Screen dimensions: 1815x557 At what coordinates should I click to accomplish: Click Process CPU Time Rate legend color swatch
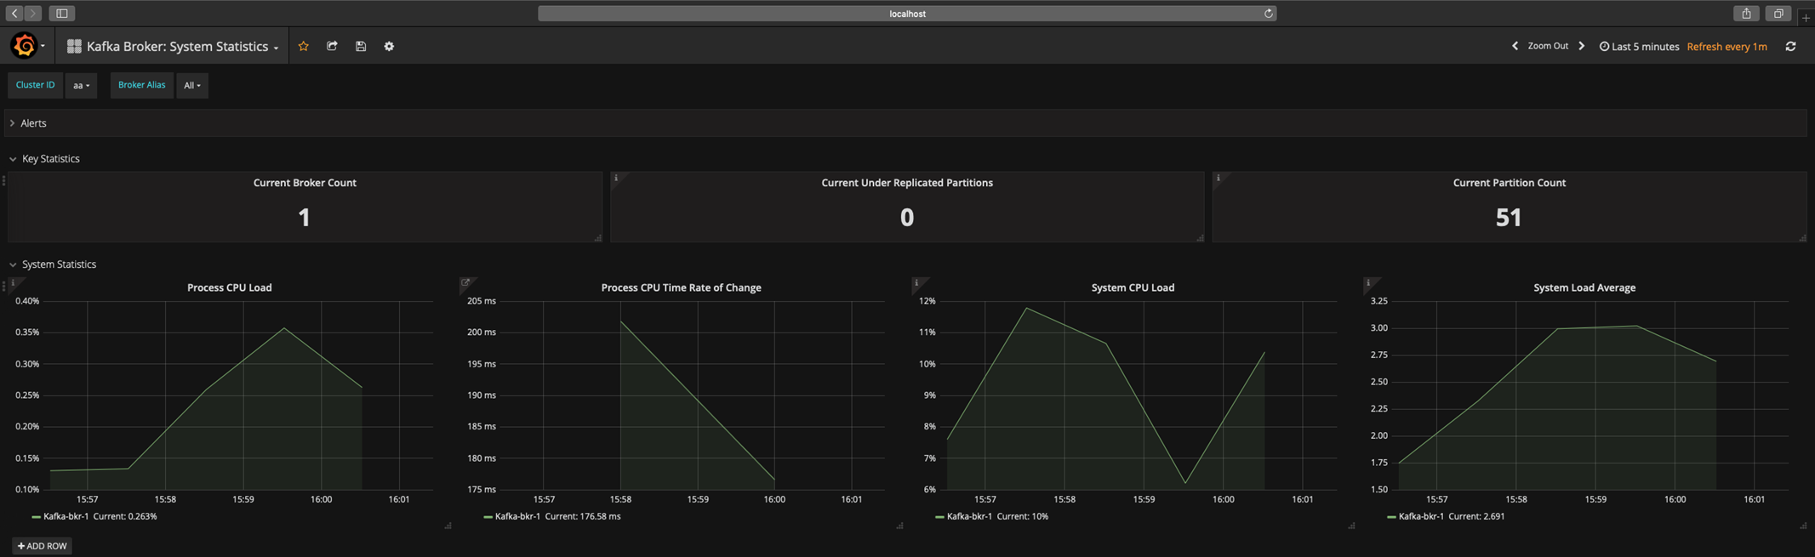tap(488, 517)
